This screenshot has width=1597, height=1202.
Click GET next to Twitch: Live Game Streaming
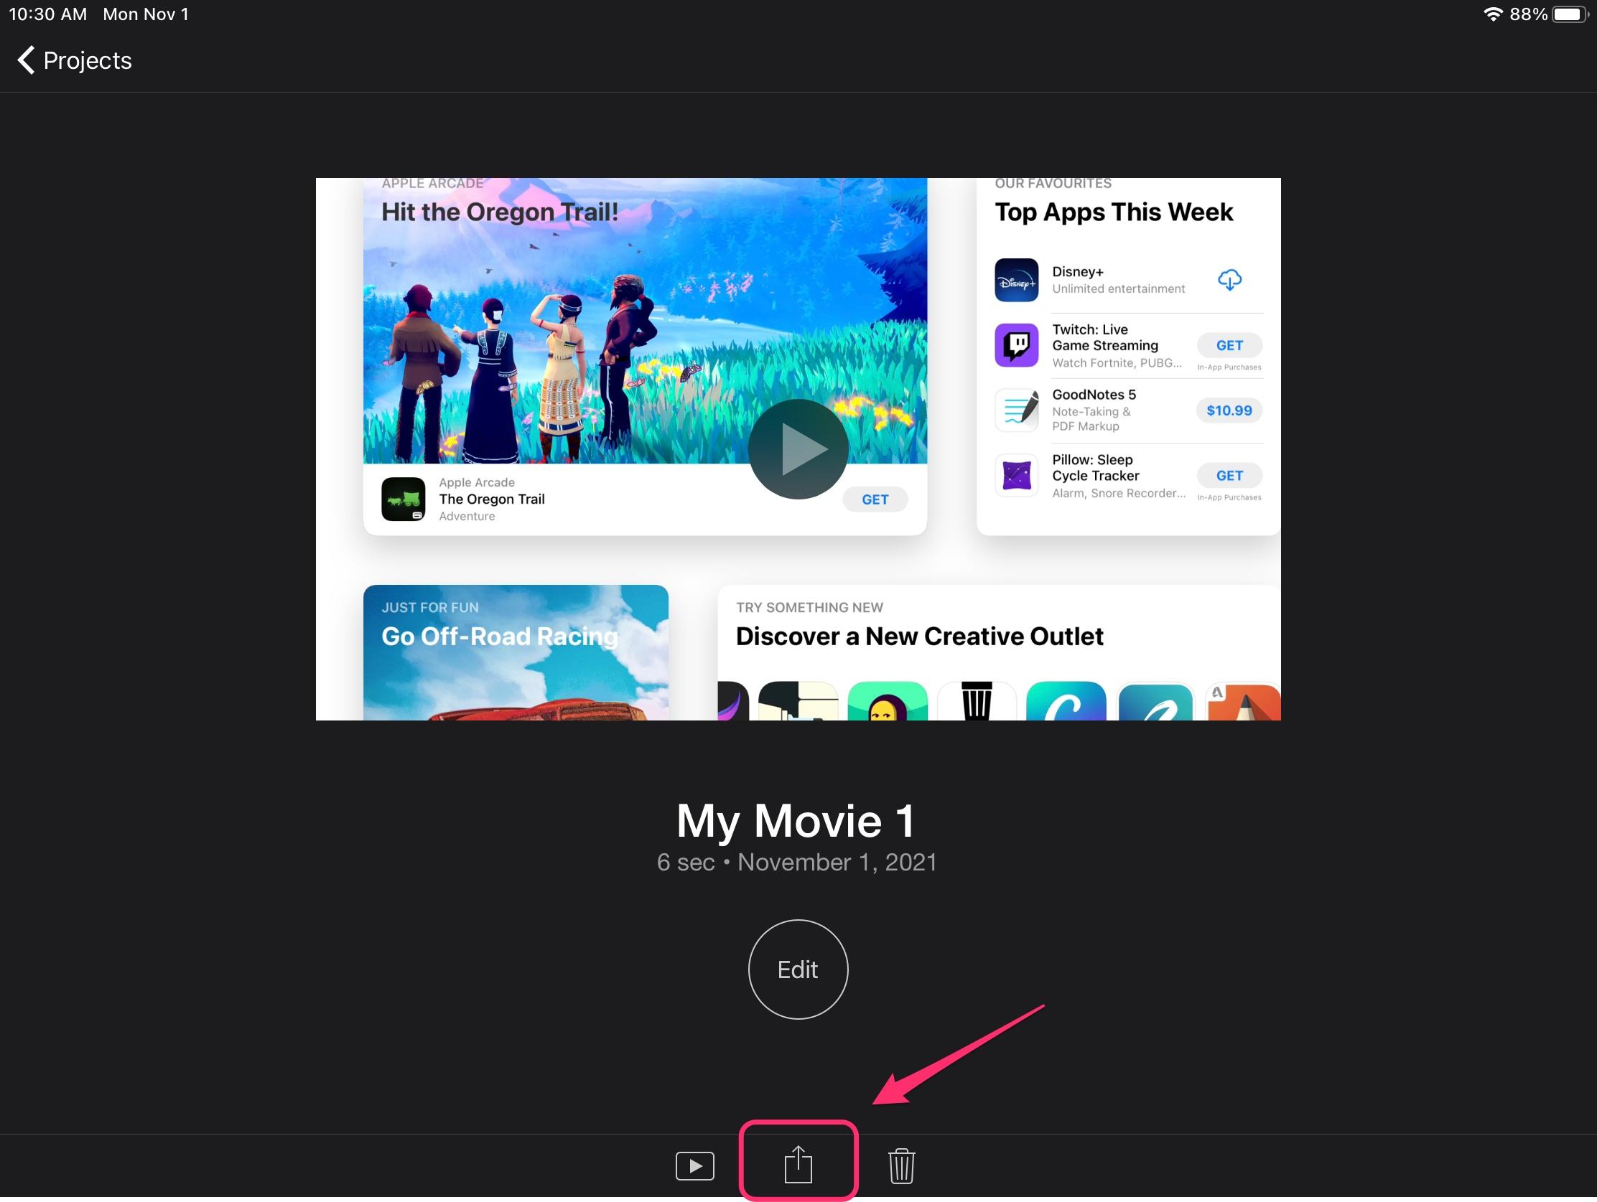[1229, 345]
